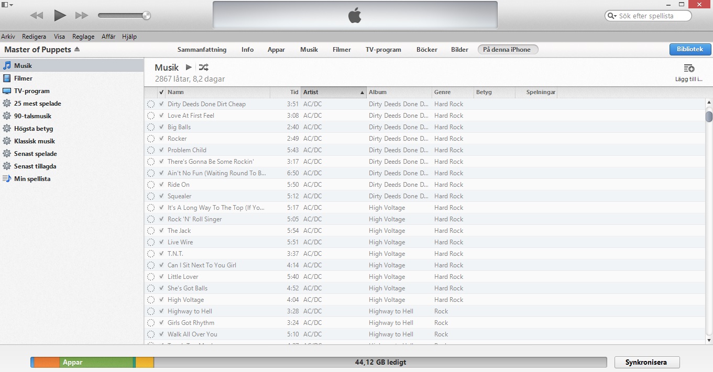Sort by the Genre column header
The height and width of the screenshot is (372, 713).
[453, 92]
